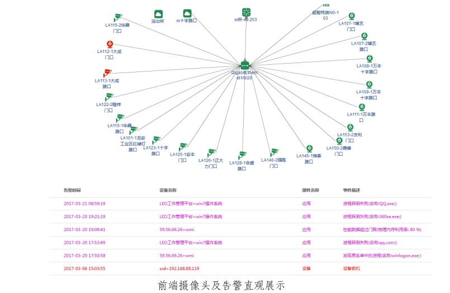Click the 派出所 cloud icon

(158, 14)
